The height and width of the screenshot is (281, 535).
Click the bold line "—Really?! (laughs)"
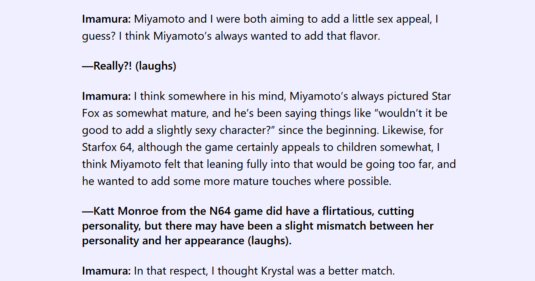129,66
